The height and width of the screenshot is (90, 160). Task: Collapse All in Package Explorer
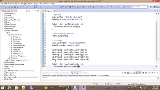point(27,11)
